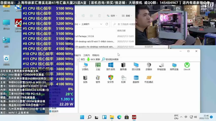
Task: Click the 2022/7/12 15:49 date cell
Action: point(125,41)
